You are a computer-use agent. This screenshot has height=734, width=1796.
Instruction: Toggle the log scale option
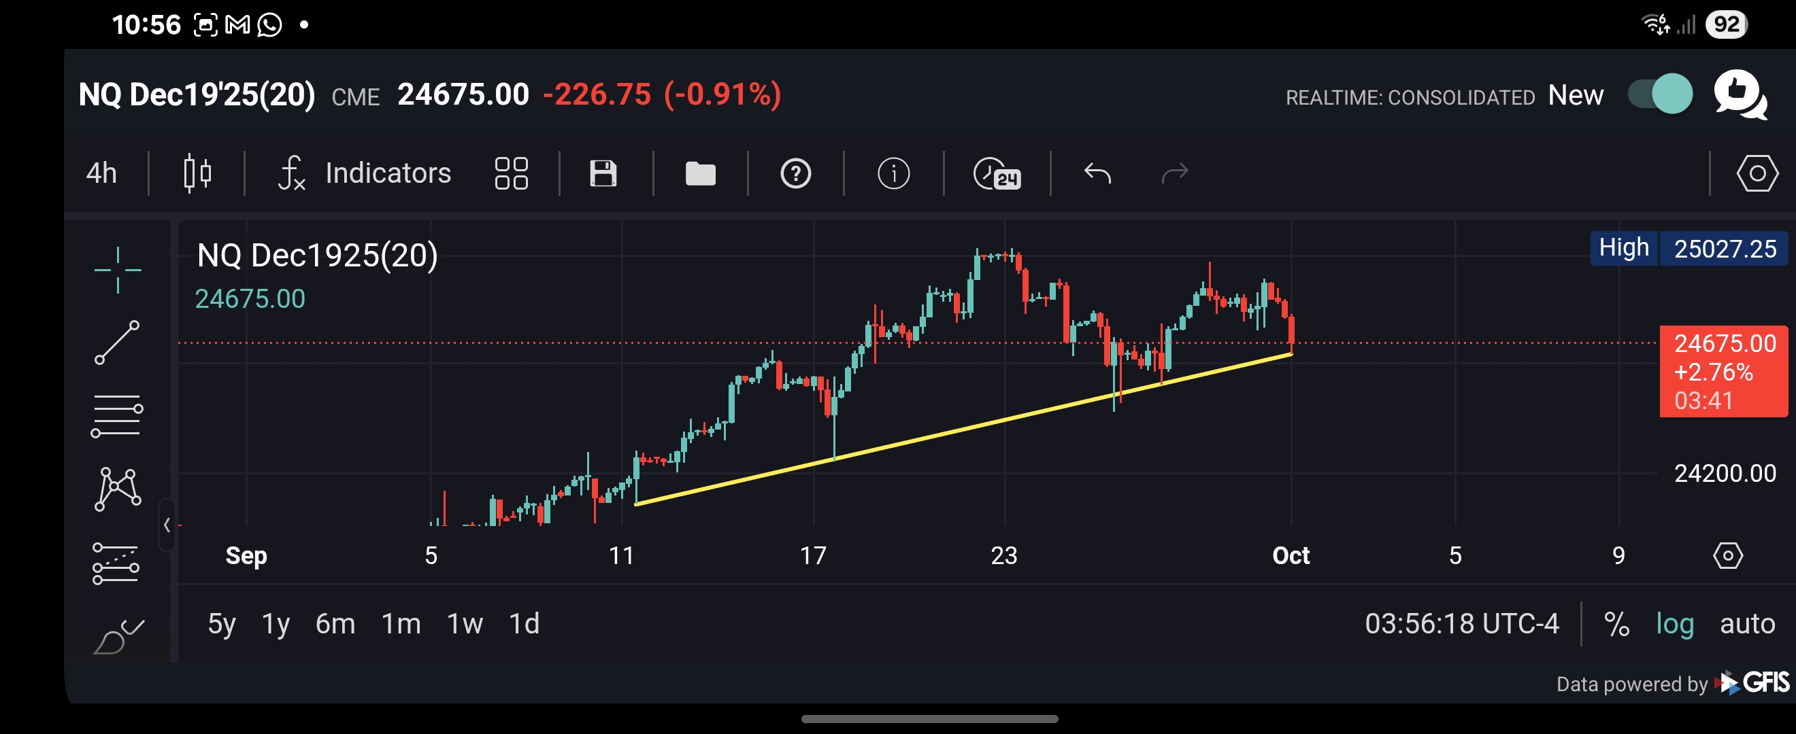(x=1674, y=623)
